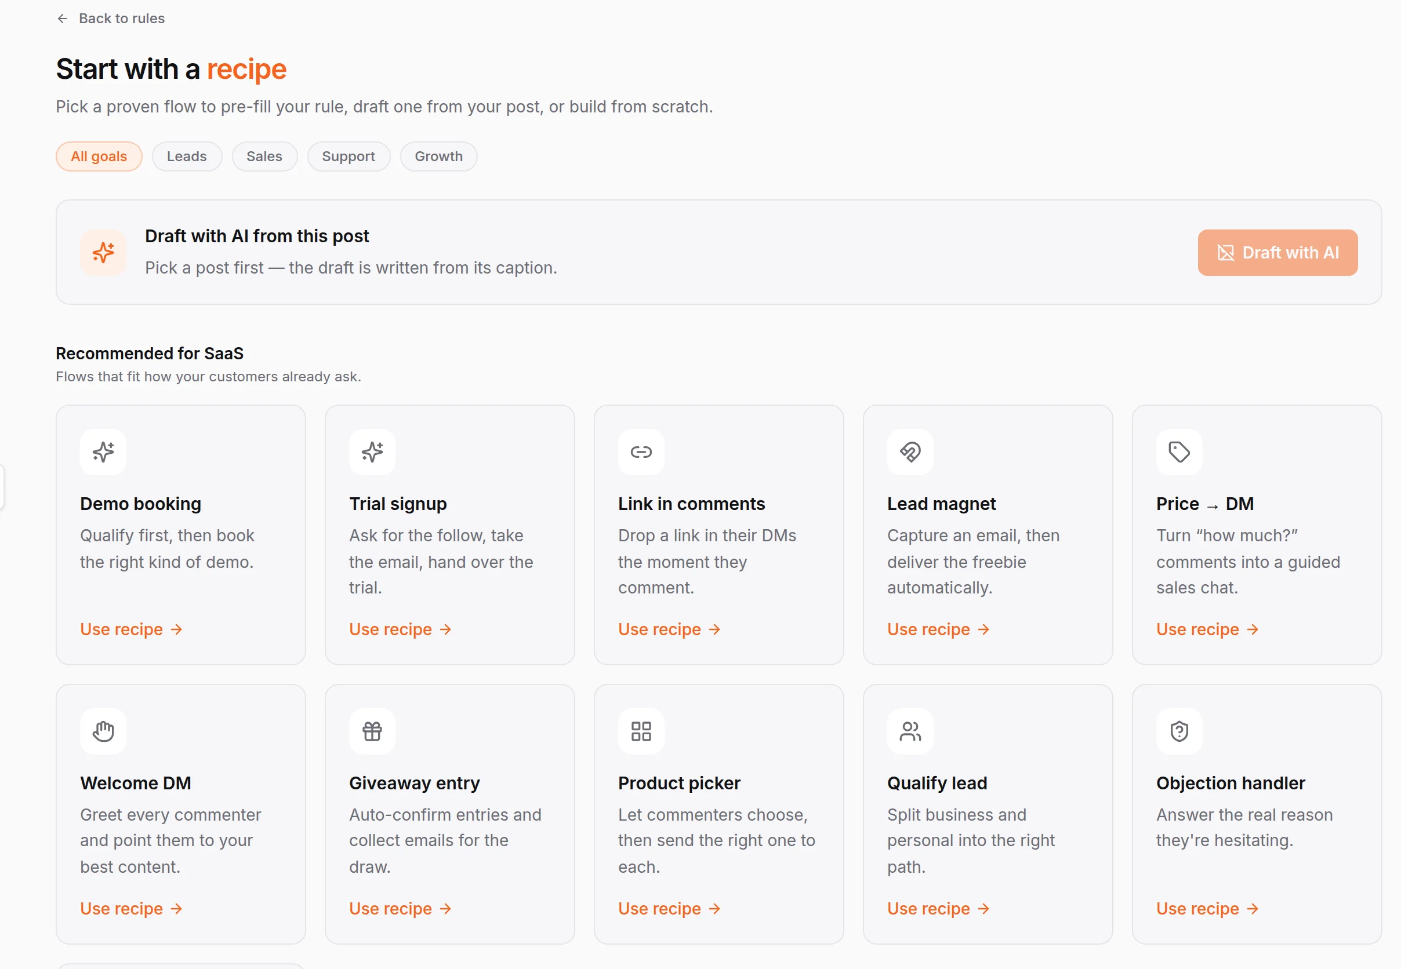Screen dimensions: 1401x969
Task: Click the Recommended for SaaS heading
Action: click(x=150, y=354)
